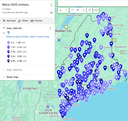
Task: Click the Add layer button
Action: pyautogui.click(x=9, y=21)
